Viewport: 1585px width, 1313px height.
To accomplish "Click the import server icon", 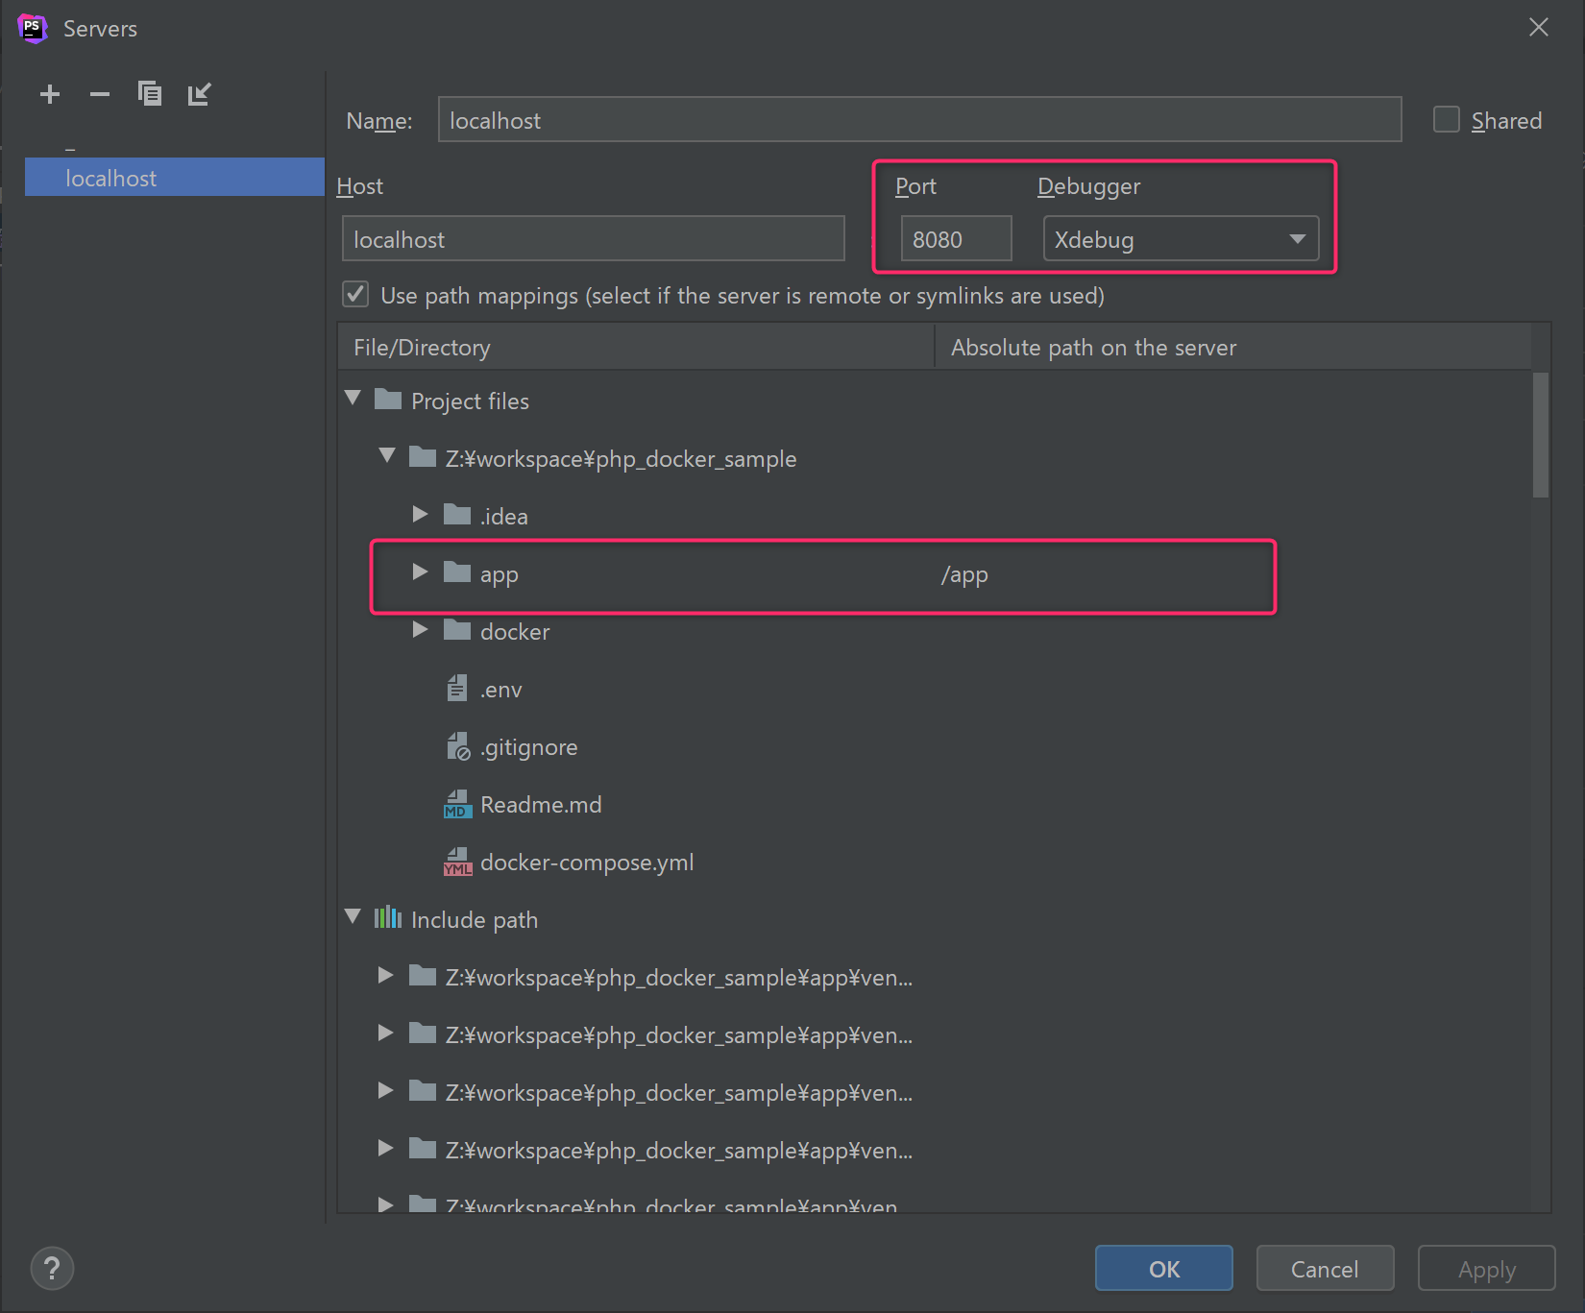I will 199,94.
